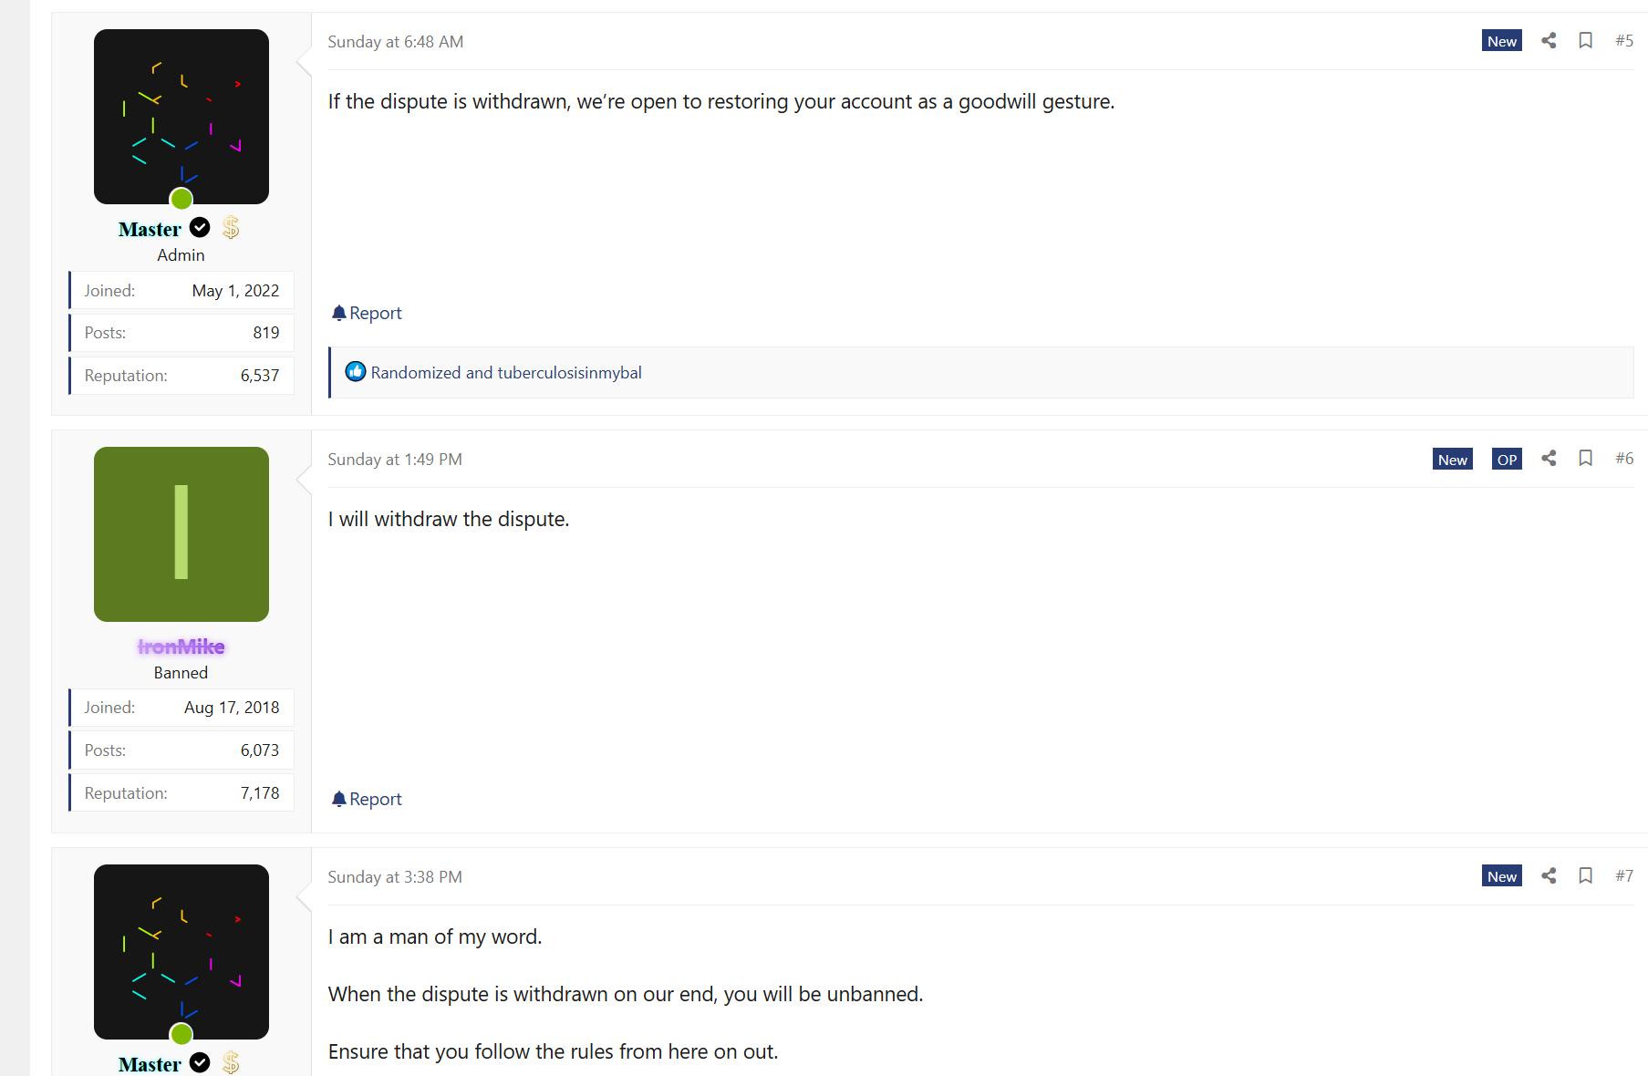The image size is (1648, 1076).
Task: Open post #6 permalink number
Action: coord(1624,459)
